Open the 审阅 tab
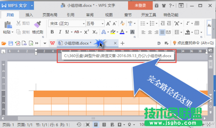Viewport: 216px width, 128px height. (90, 15)
